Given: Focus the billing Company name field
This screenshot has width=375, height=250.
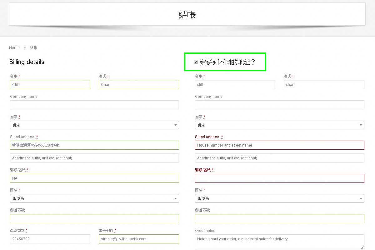Looking at the screenshot, I should click(x=94, y=105).
